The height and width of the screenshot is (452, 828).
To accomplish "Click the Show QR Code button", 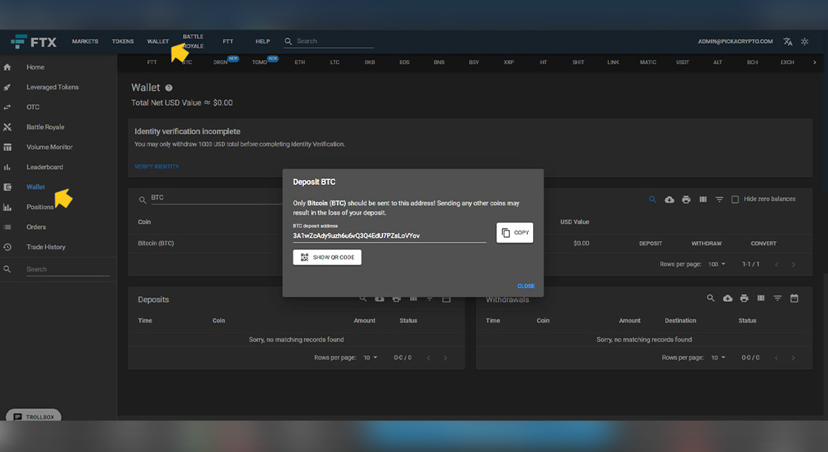I will [x=327, y=257].
